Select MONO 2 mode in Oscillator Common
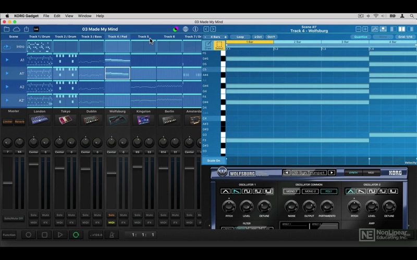This screenshot has width=417, height=260. click(x=310, y=191)
